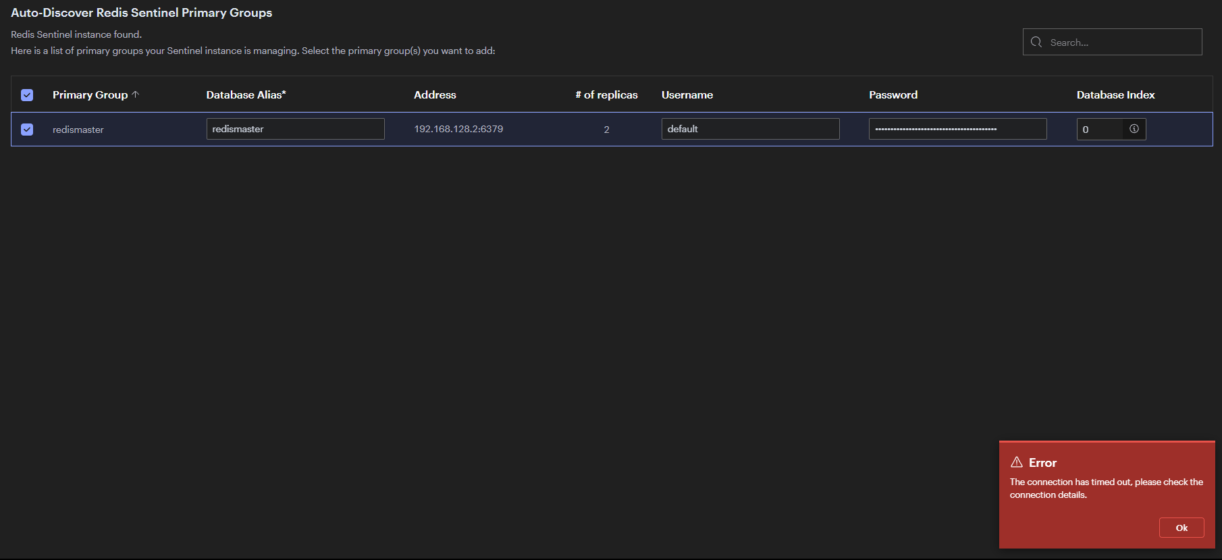
Task: Show Database Index info tooltip icon
Action: click(1134, 129)
